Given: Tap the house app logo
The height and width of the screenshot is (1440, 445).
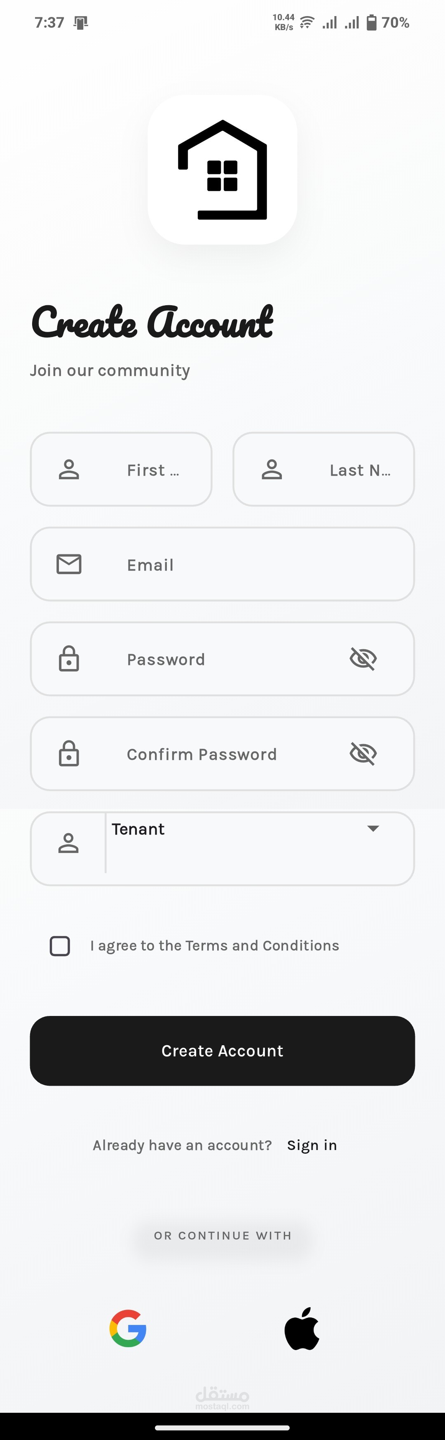Looking at the screenshot, I should coord(222,170).
